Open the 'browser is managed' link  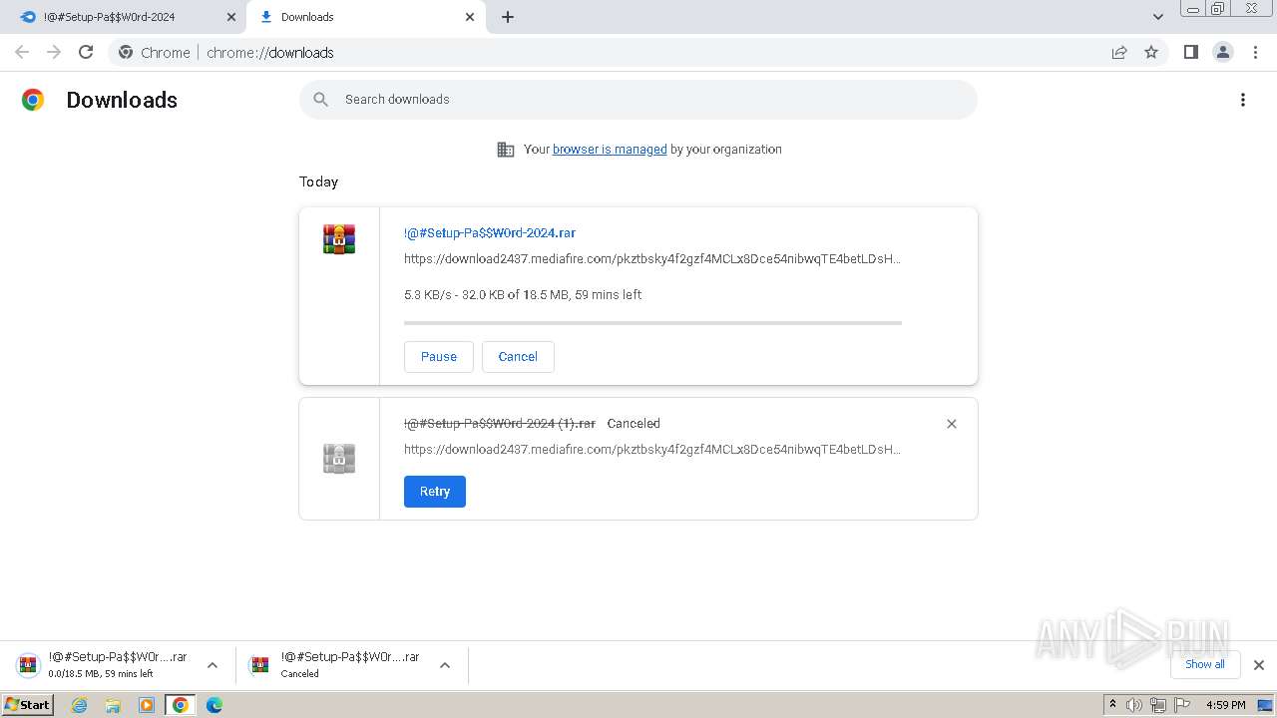(x=610, y=150)
